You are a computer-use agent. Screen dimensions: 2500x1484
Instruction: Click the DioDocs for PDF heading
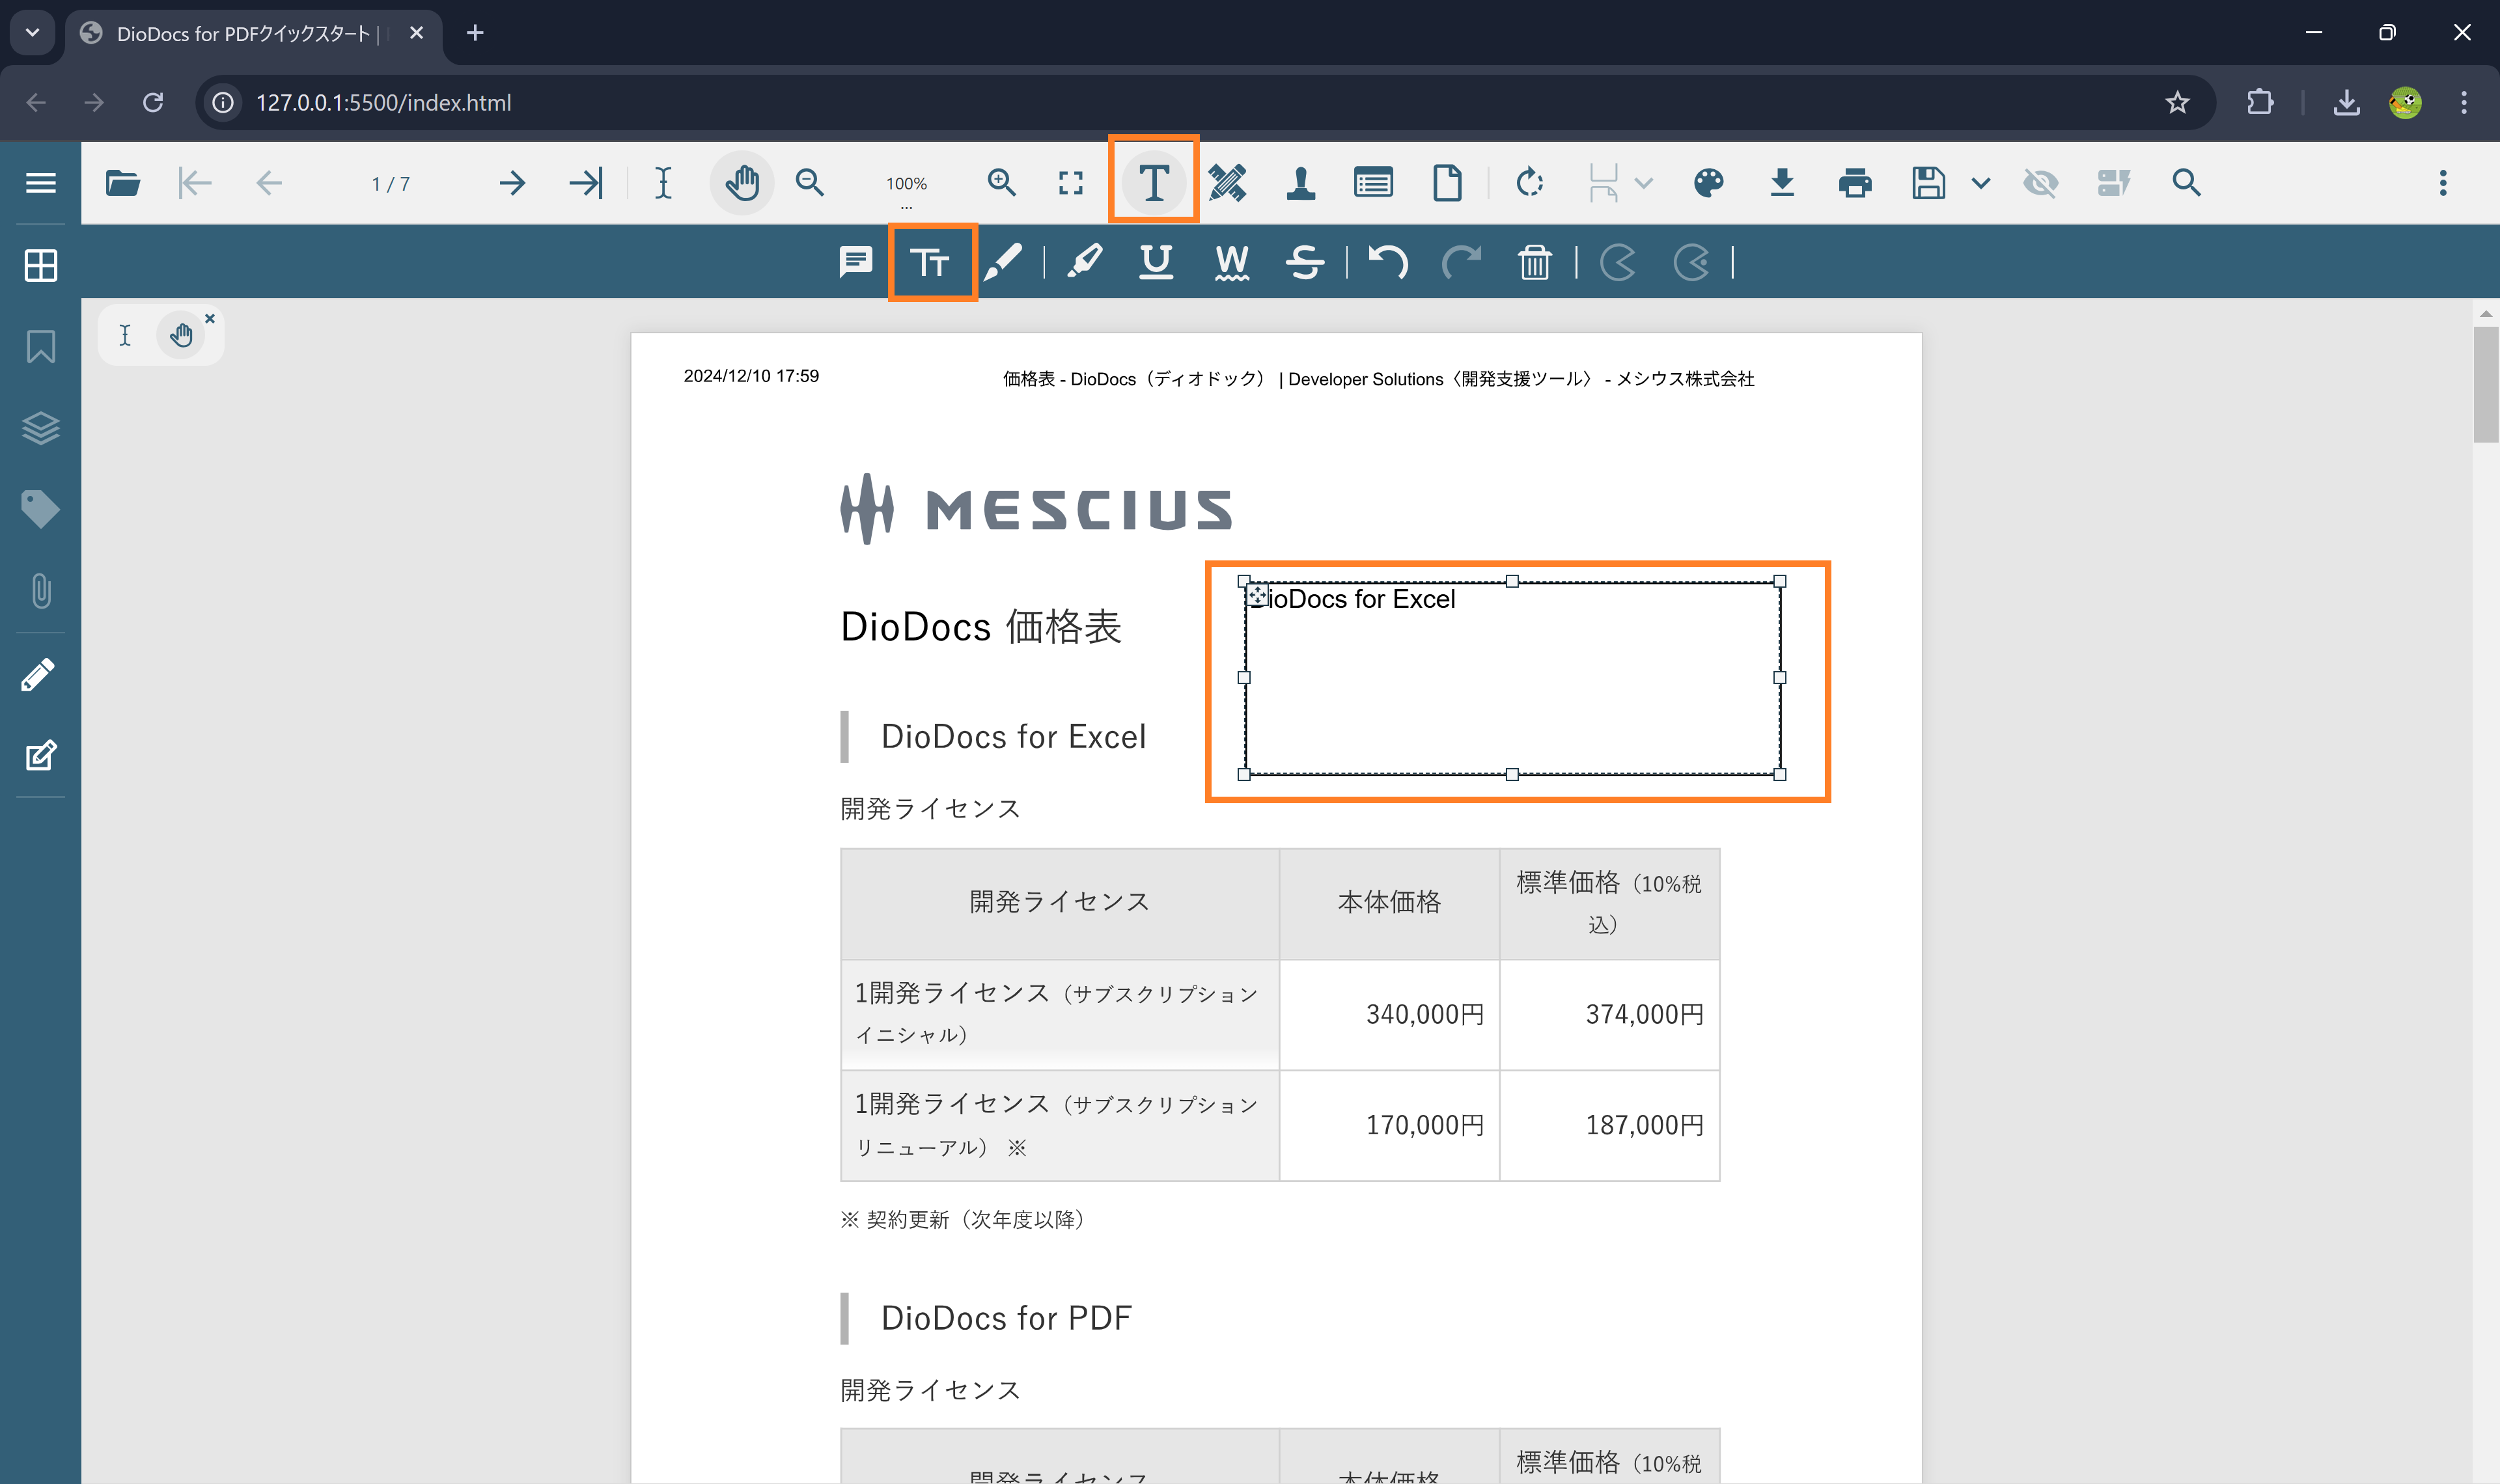click(x=1006, y=1318)
